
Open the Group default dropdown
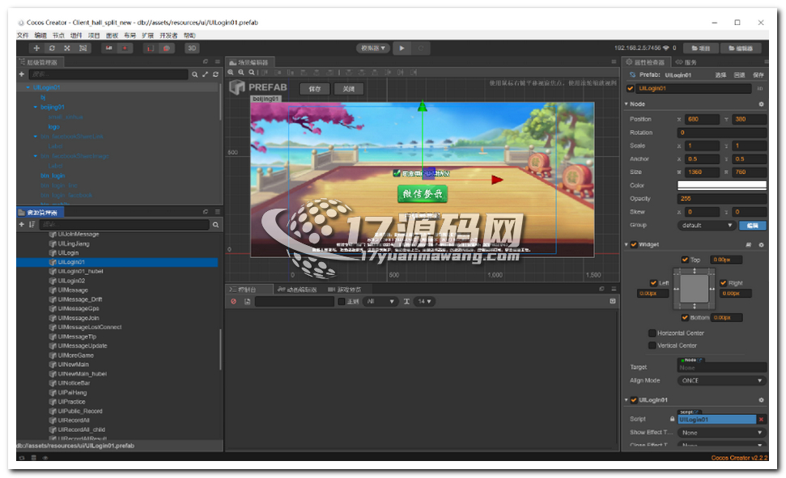(x=707, y=226)
